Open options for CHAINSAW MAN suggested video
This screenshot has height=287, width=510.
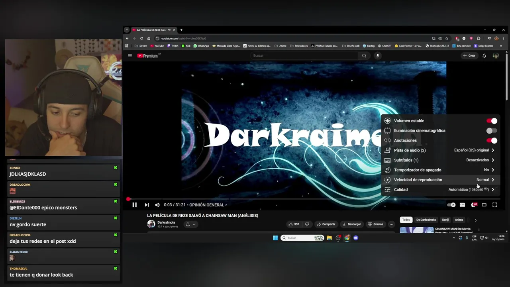(479, 230)
